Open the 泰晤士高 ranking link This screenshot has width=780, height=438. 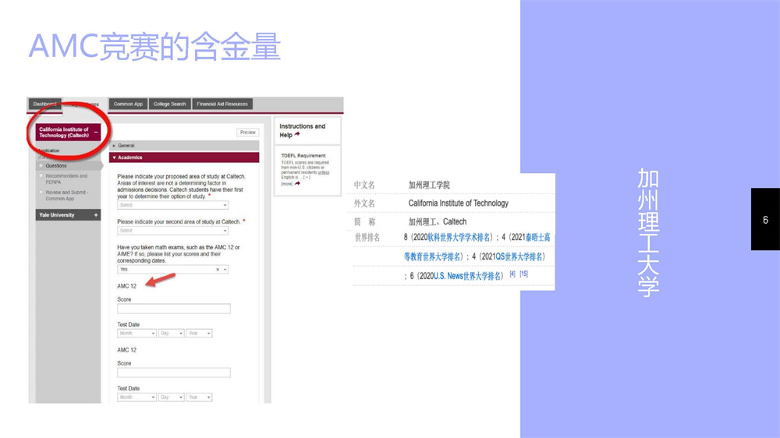(537, 237)
